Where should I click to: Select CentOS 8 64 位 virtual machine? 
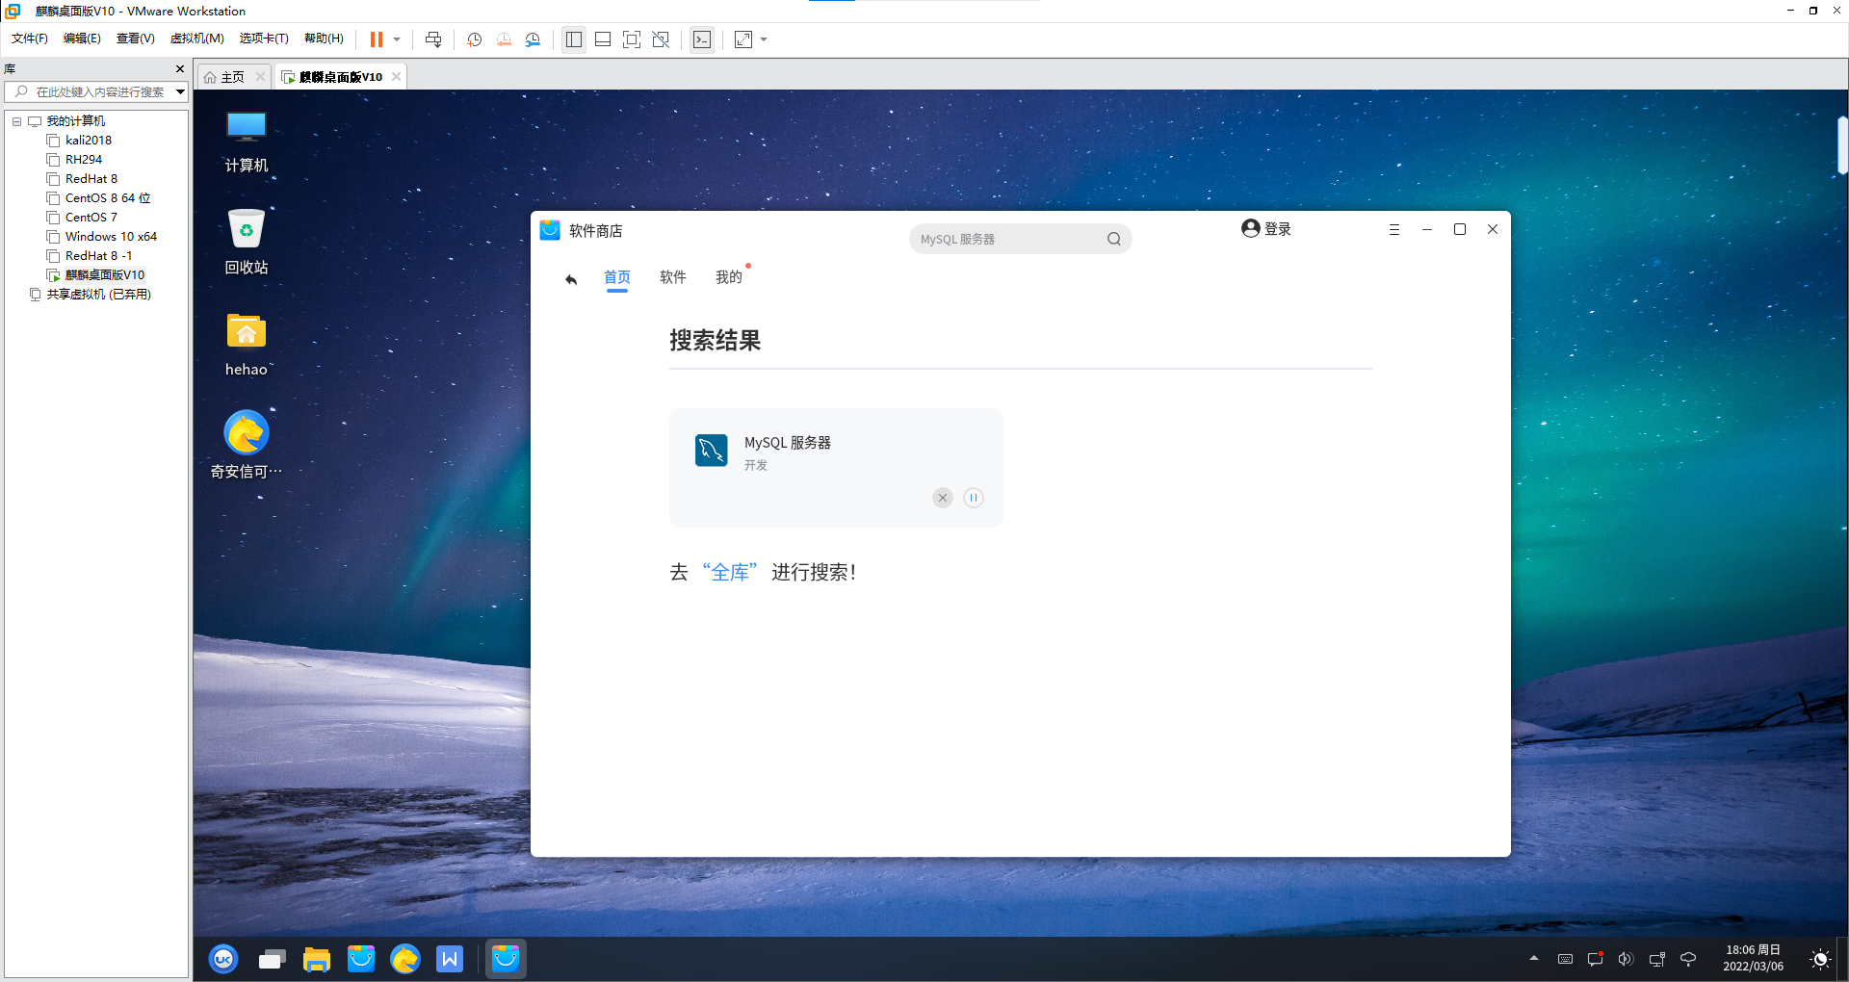(x=108, y=198)
